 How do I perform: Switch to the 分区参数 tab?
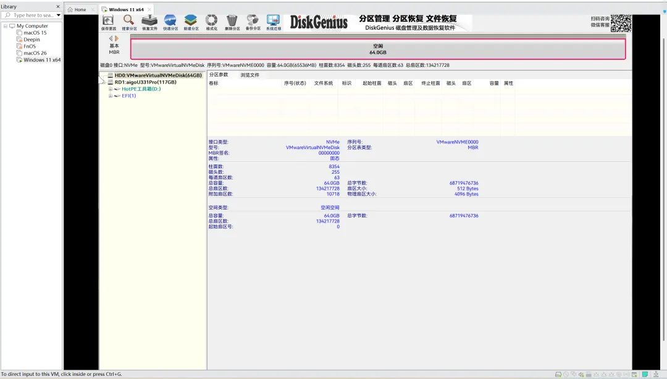click(x=219, y=75)
